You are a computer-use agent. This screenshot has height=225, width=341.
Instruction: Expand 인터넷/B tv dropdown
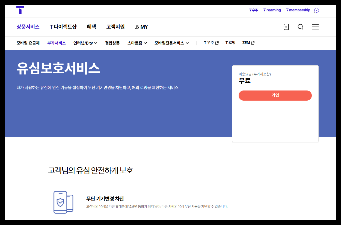pyautogui.click(x=85, y=43)
